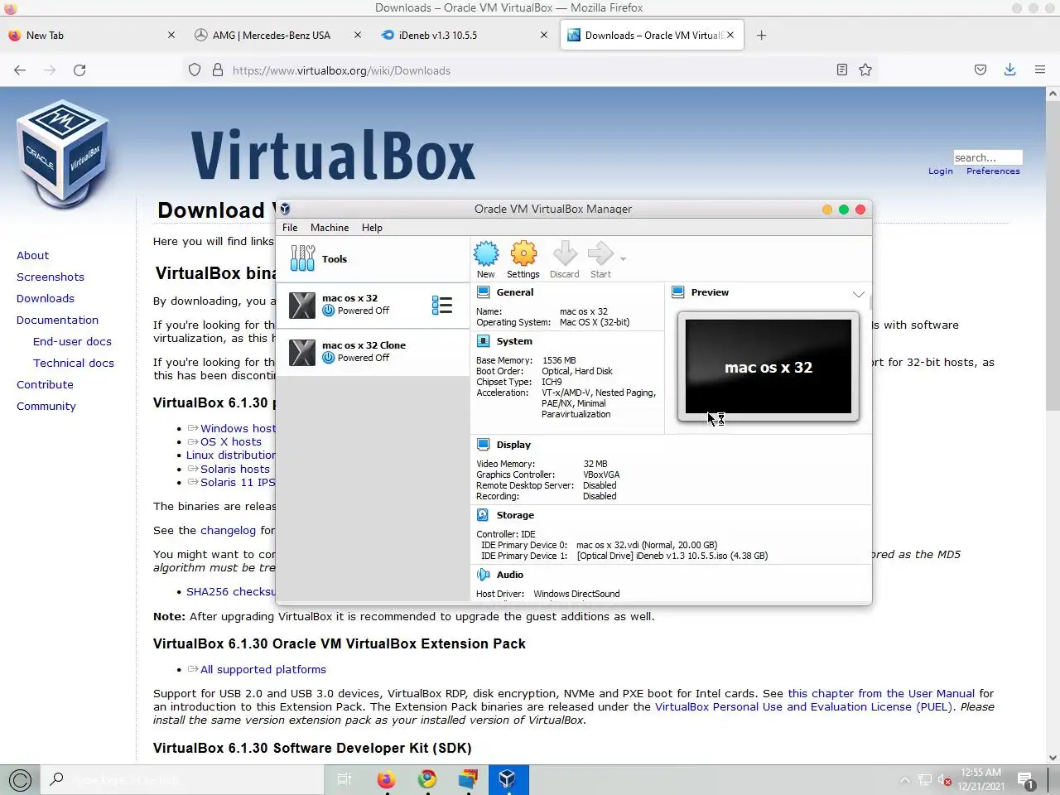Screen dimensions: 1060x795
Task: Open the Preferences link on webpage
Action: click(x=993, y=171)
